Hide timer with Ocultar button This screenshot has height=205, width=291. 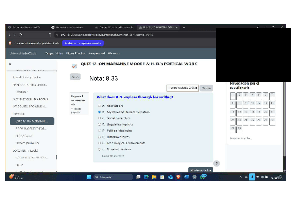click(206, 88)
